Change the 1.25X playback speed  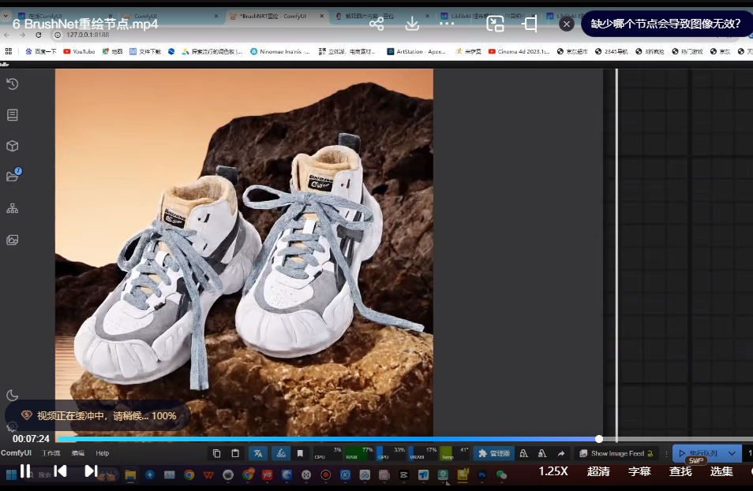(x=553, y=471)
